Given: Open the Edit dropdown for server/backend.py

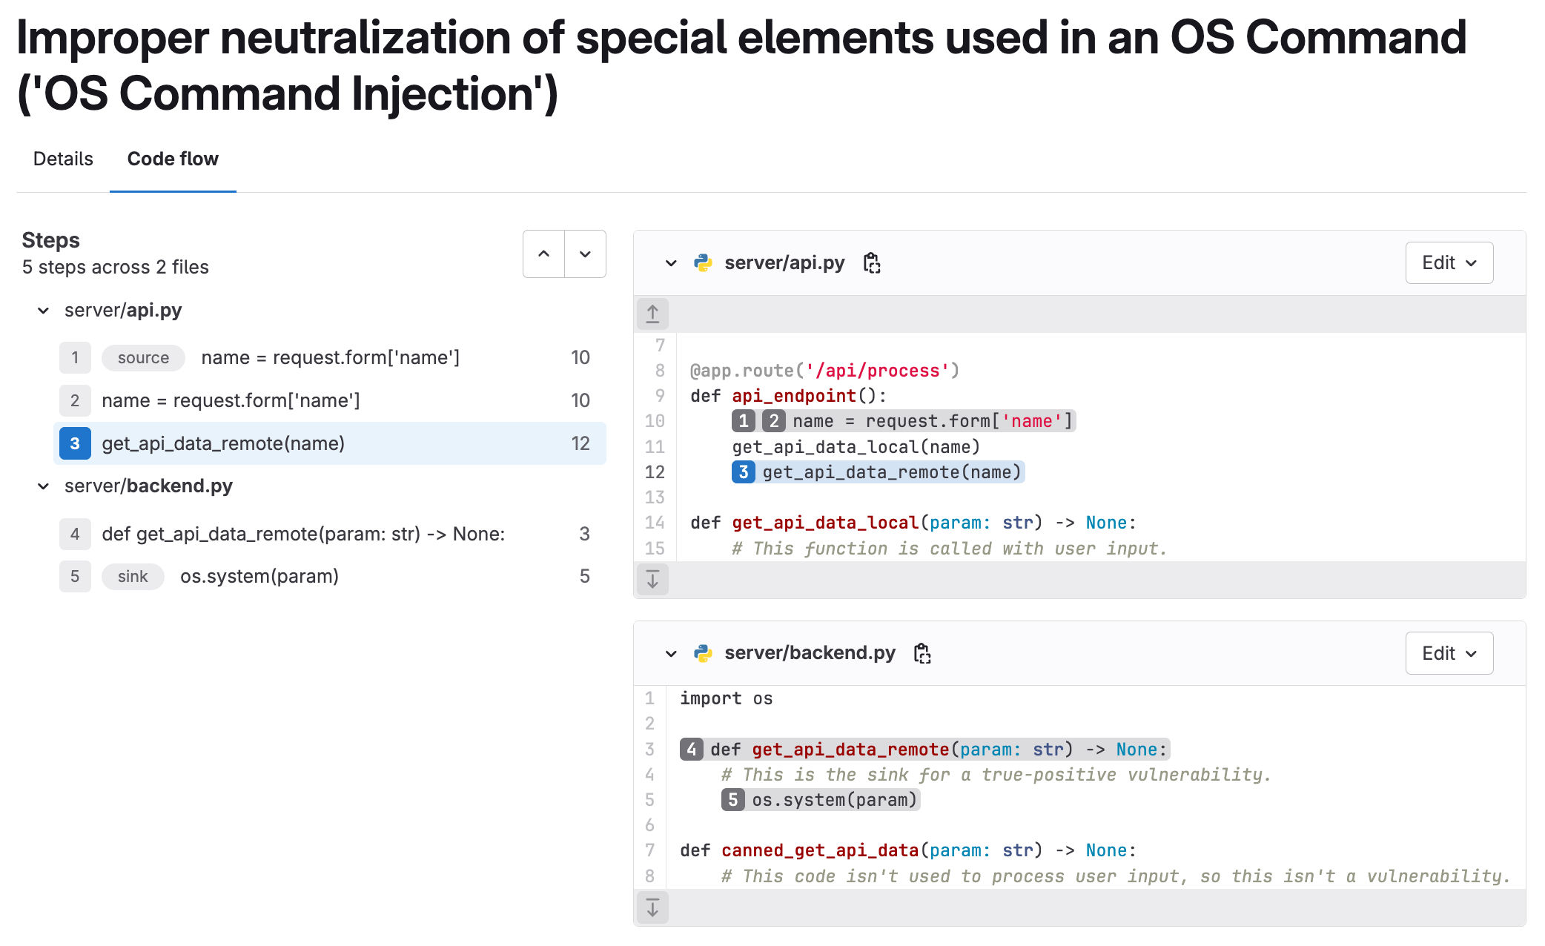Looking at the screenshot, I should pyautogui.click(x=1449, y=653).
